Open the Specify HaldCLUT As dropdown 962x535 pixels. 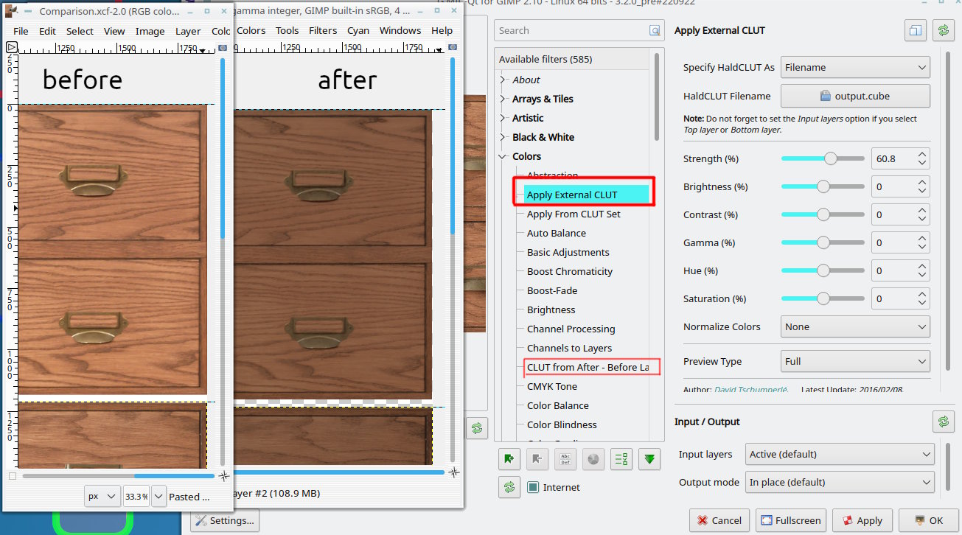855,67
